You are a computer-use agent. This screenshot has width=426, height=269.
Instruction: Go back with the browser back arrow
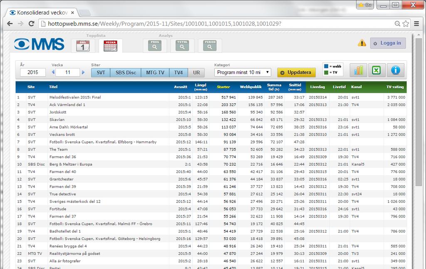pos(10,24)
